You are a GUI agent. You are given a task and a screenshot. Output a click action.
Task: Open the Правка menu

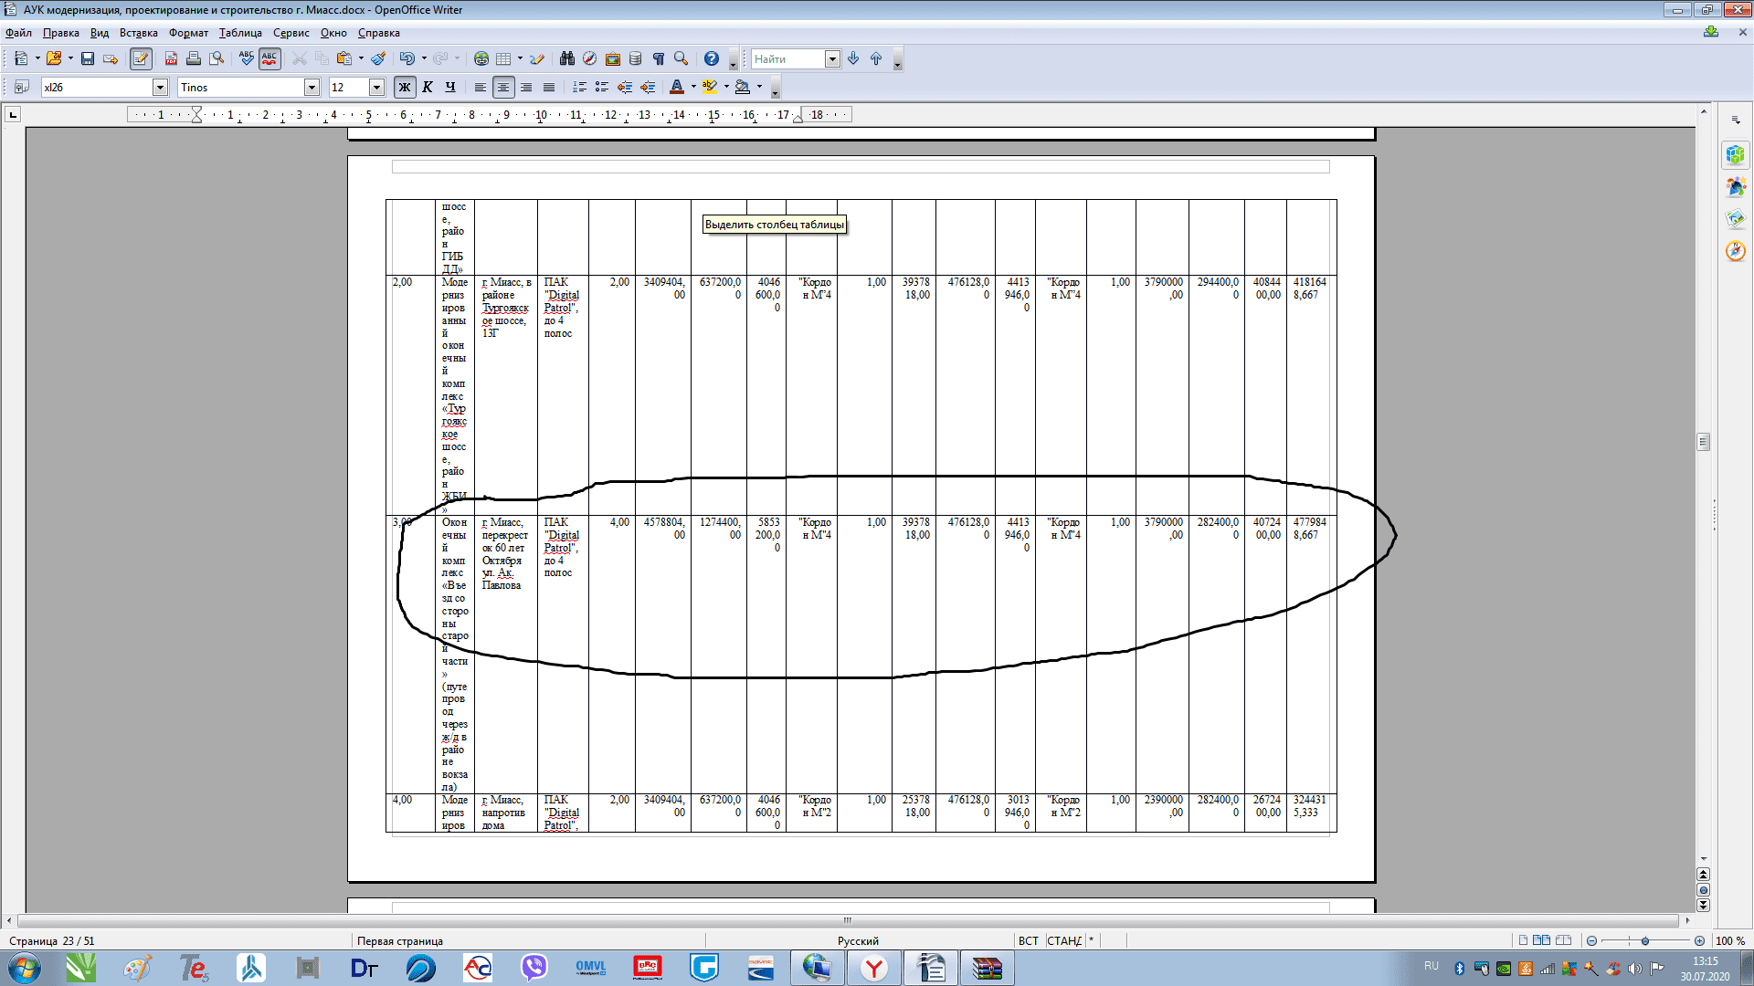click(60, 33)
